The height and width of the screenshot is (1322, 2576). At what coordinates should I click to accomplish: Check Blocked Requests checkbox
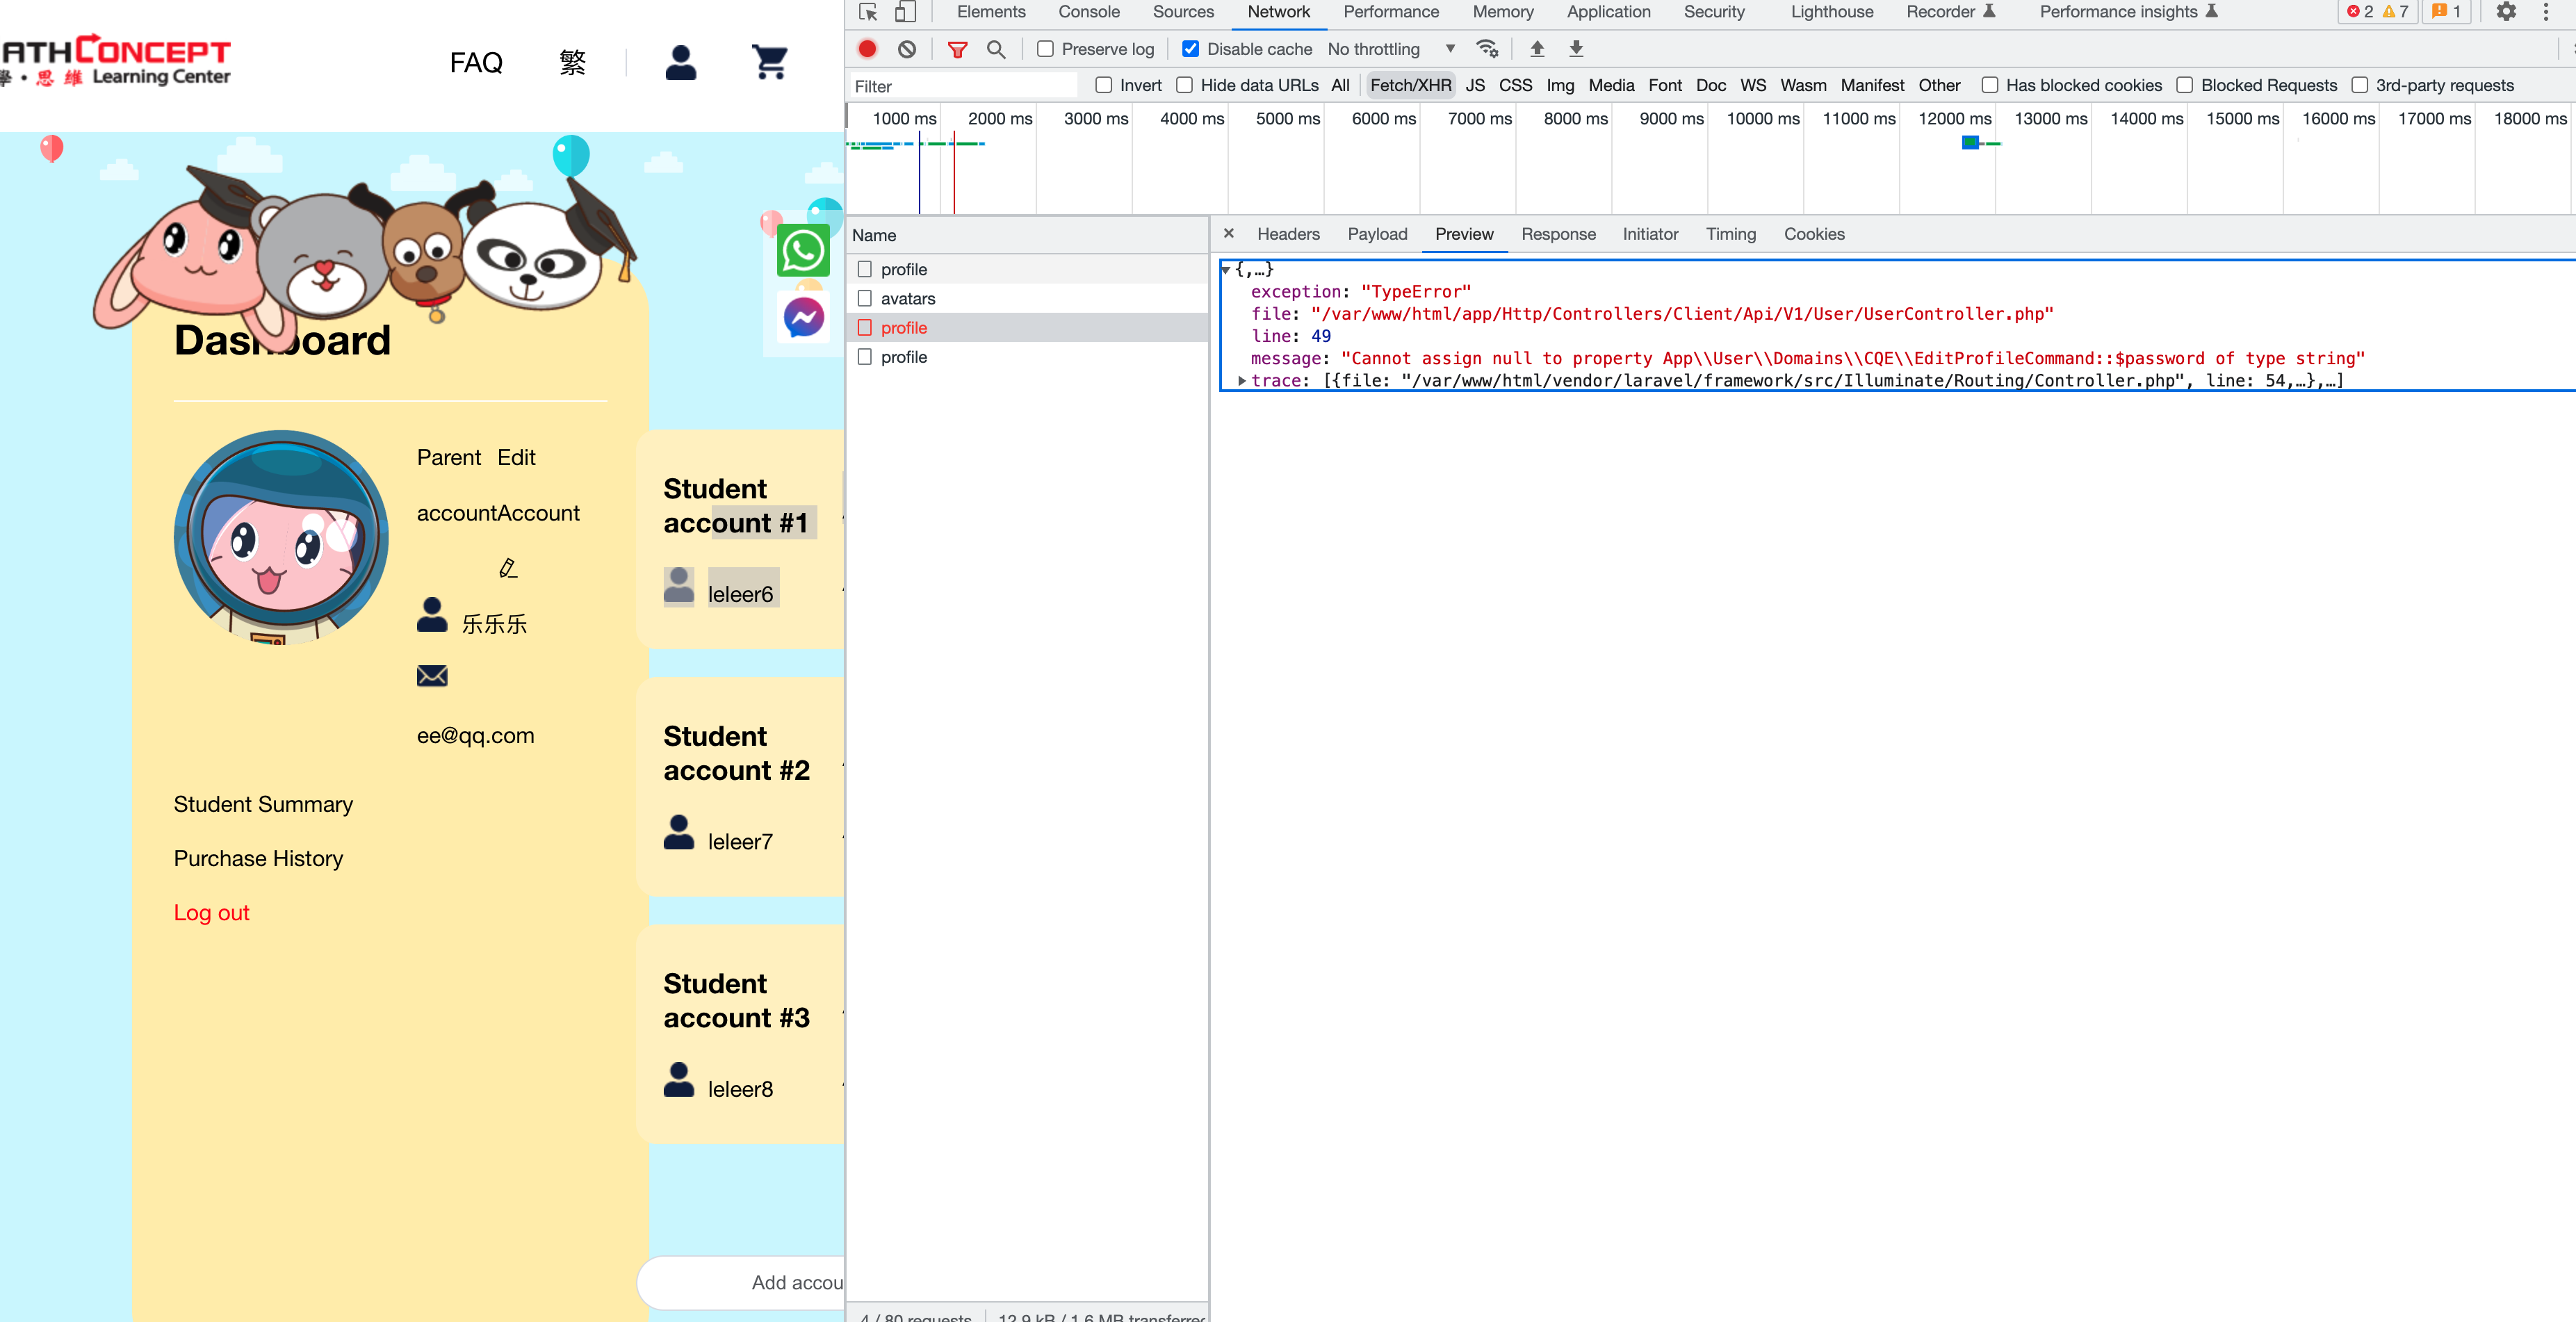tap(2185, 85)
